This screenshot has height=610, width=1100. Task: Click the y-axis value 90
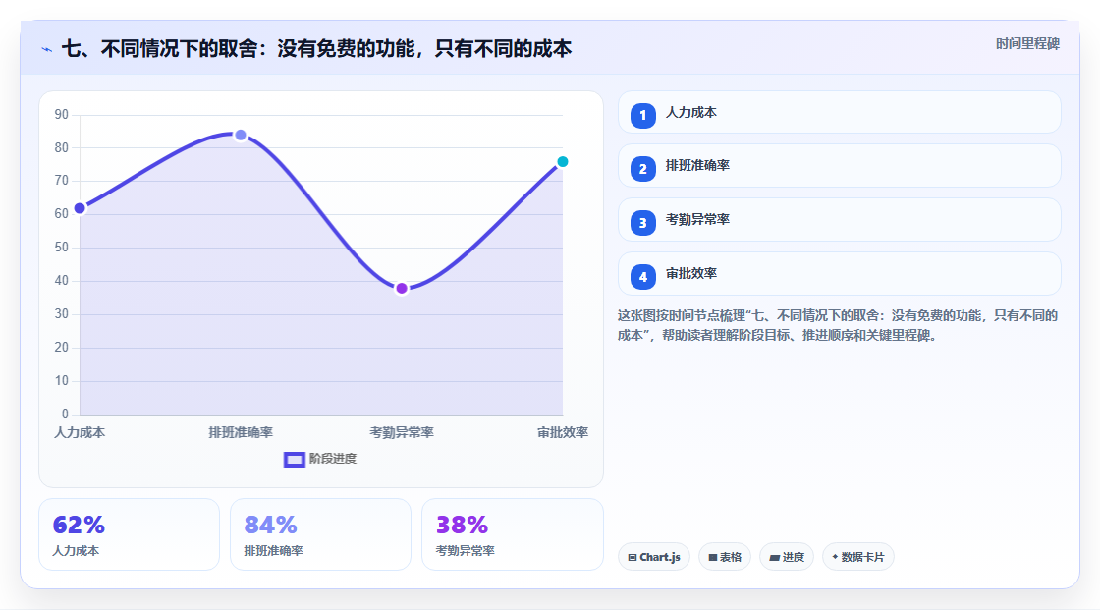(62, 114)
